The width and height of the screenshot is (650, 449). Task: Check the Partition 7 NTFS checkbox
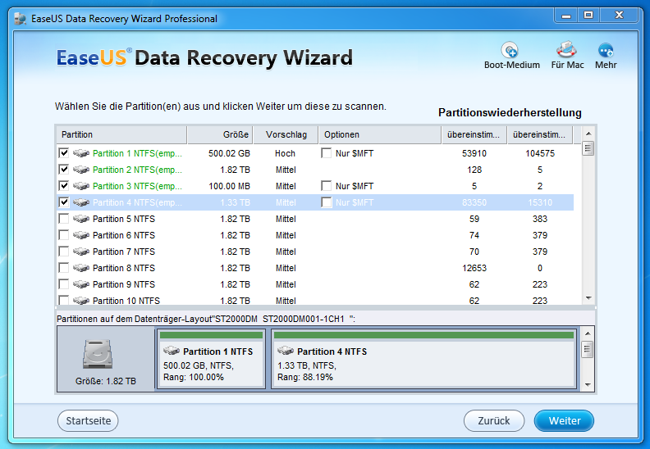click(x=64, y=252)
